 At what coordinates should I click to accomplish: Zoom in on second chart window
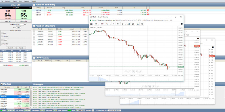153,86
